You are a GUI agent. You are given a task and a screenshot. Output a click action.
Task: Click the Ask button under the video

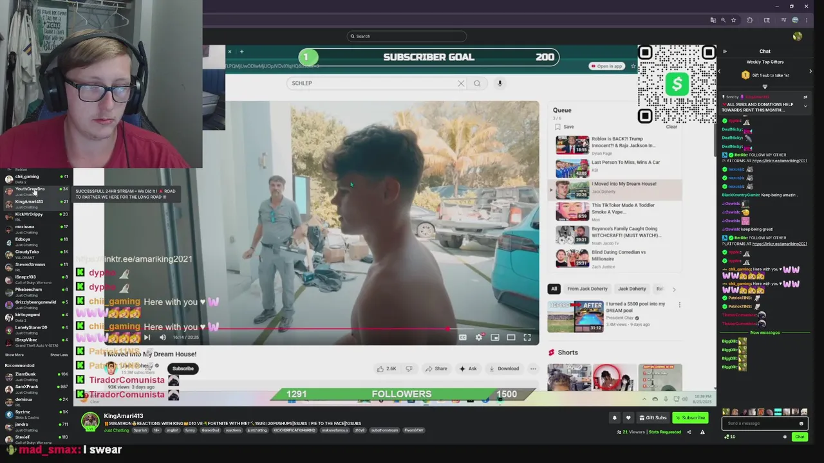coord(467,368)
